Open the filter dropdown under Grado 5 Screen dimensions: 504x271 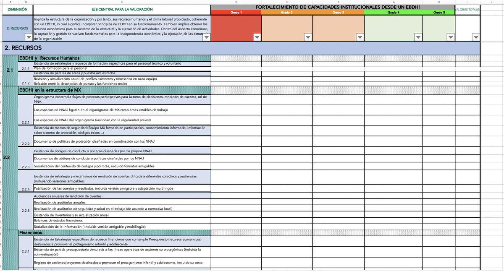click(450, 37)
